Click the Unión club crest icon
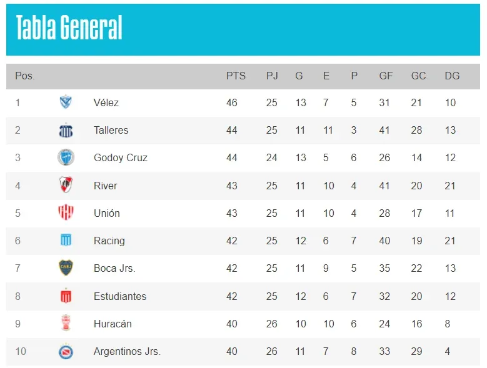Image resolution: width=487 pixels, height=368 pixels. (x=66, y=213)
